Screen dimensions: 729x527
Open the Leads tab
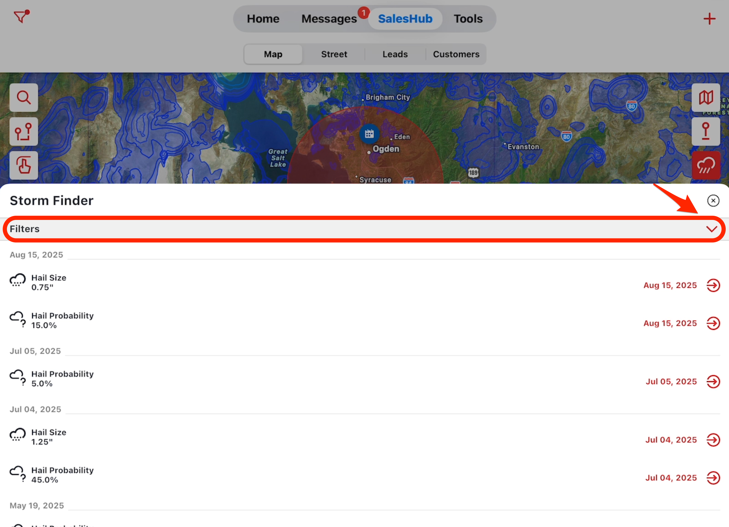pyautogui.click(x=395, y=54)
